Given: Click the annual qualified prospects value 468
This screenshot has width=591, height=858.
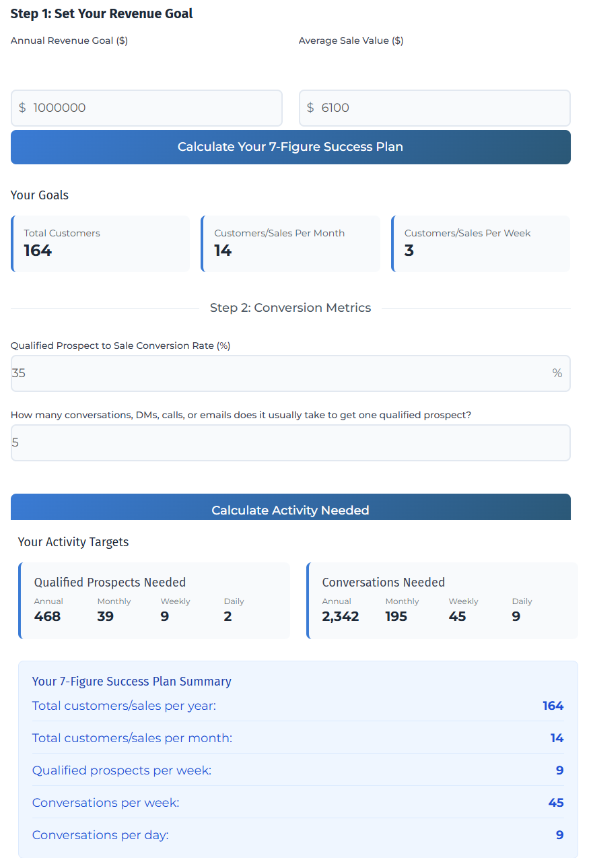Looking at the screenshot, I should pos(47,616).
